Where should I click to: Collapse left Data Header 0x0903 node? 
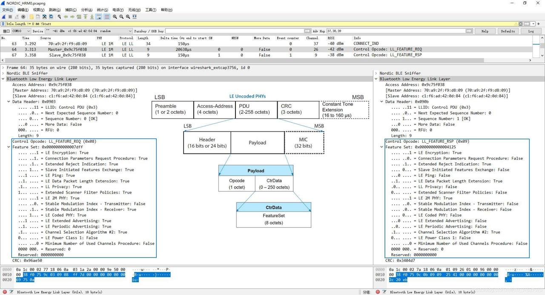(x=9, y=101)
